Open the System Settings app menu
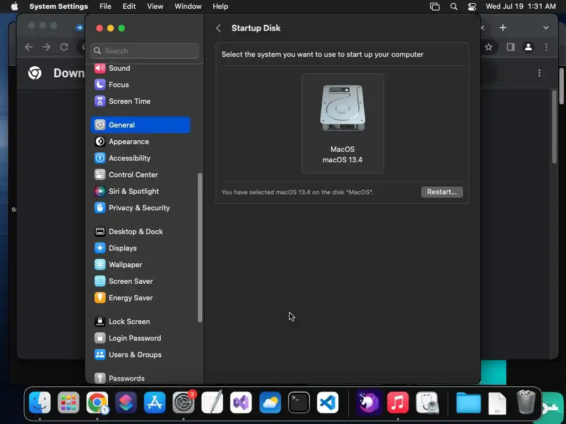The height and width of the screenshot is (424, 566). click(59, 7)
